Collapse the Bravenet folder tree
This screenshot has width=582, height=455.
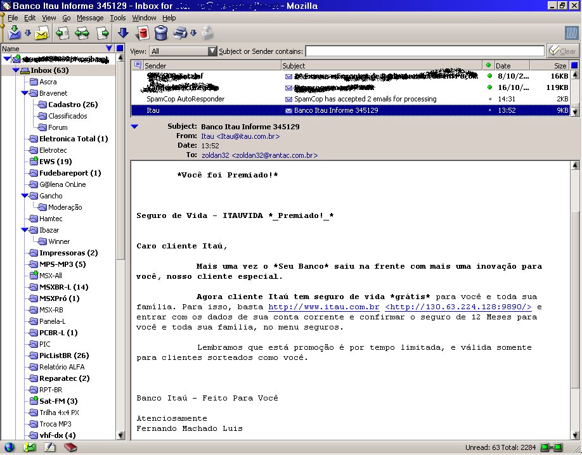(25, 93)
